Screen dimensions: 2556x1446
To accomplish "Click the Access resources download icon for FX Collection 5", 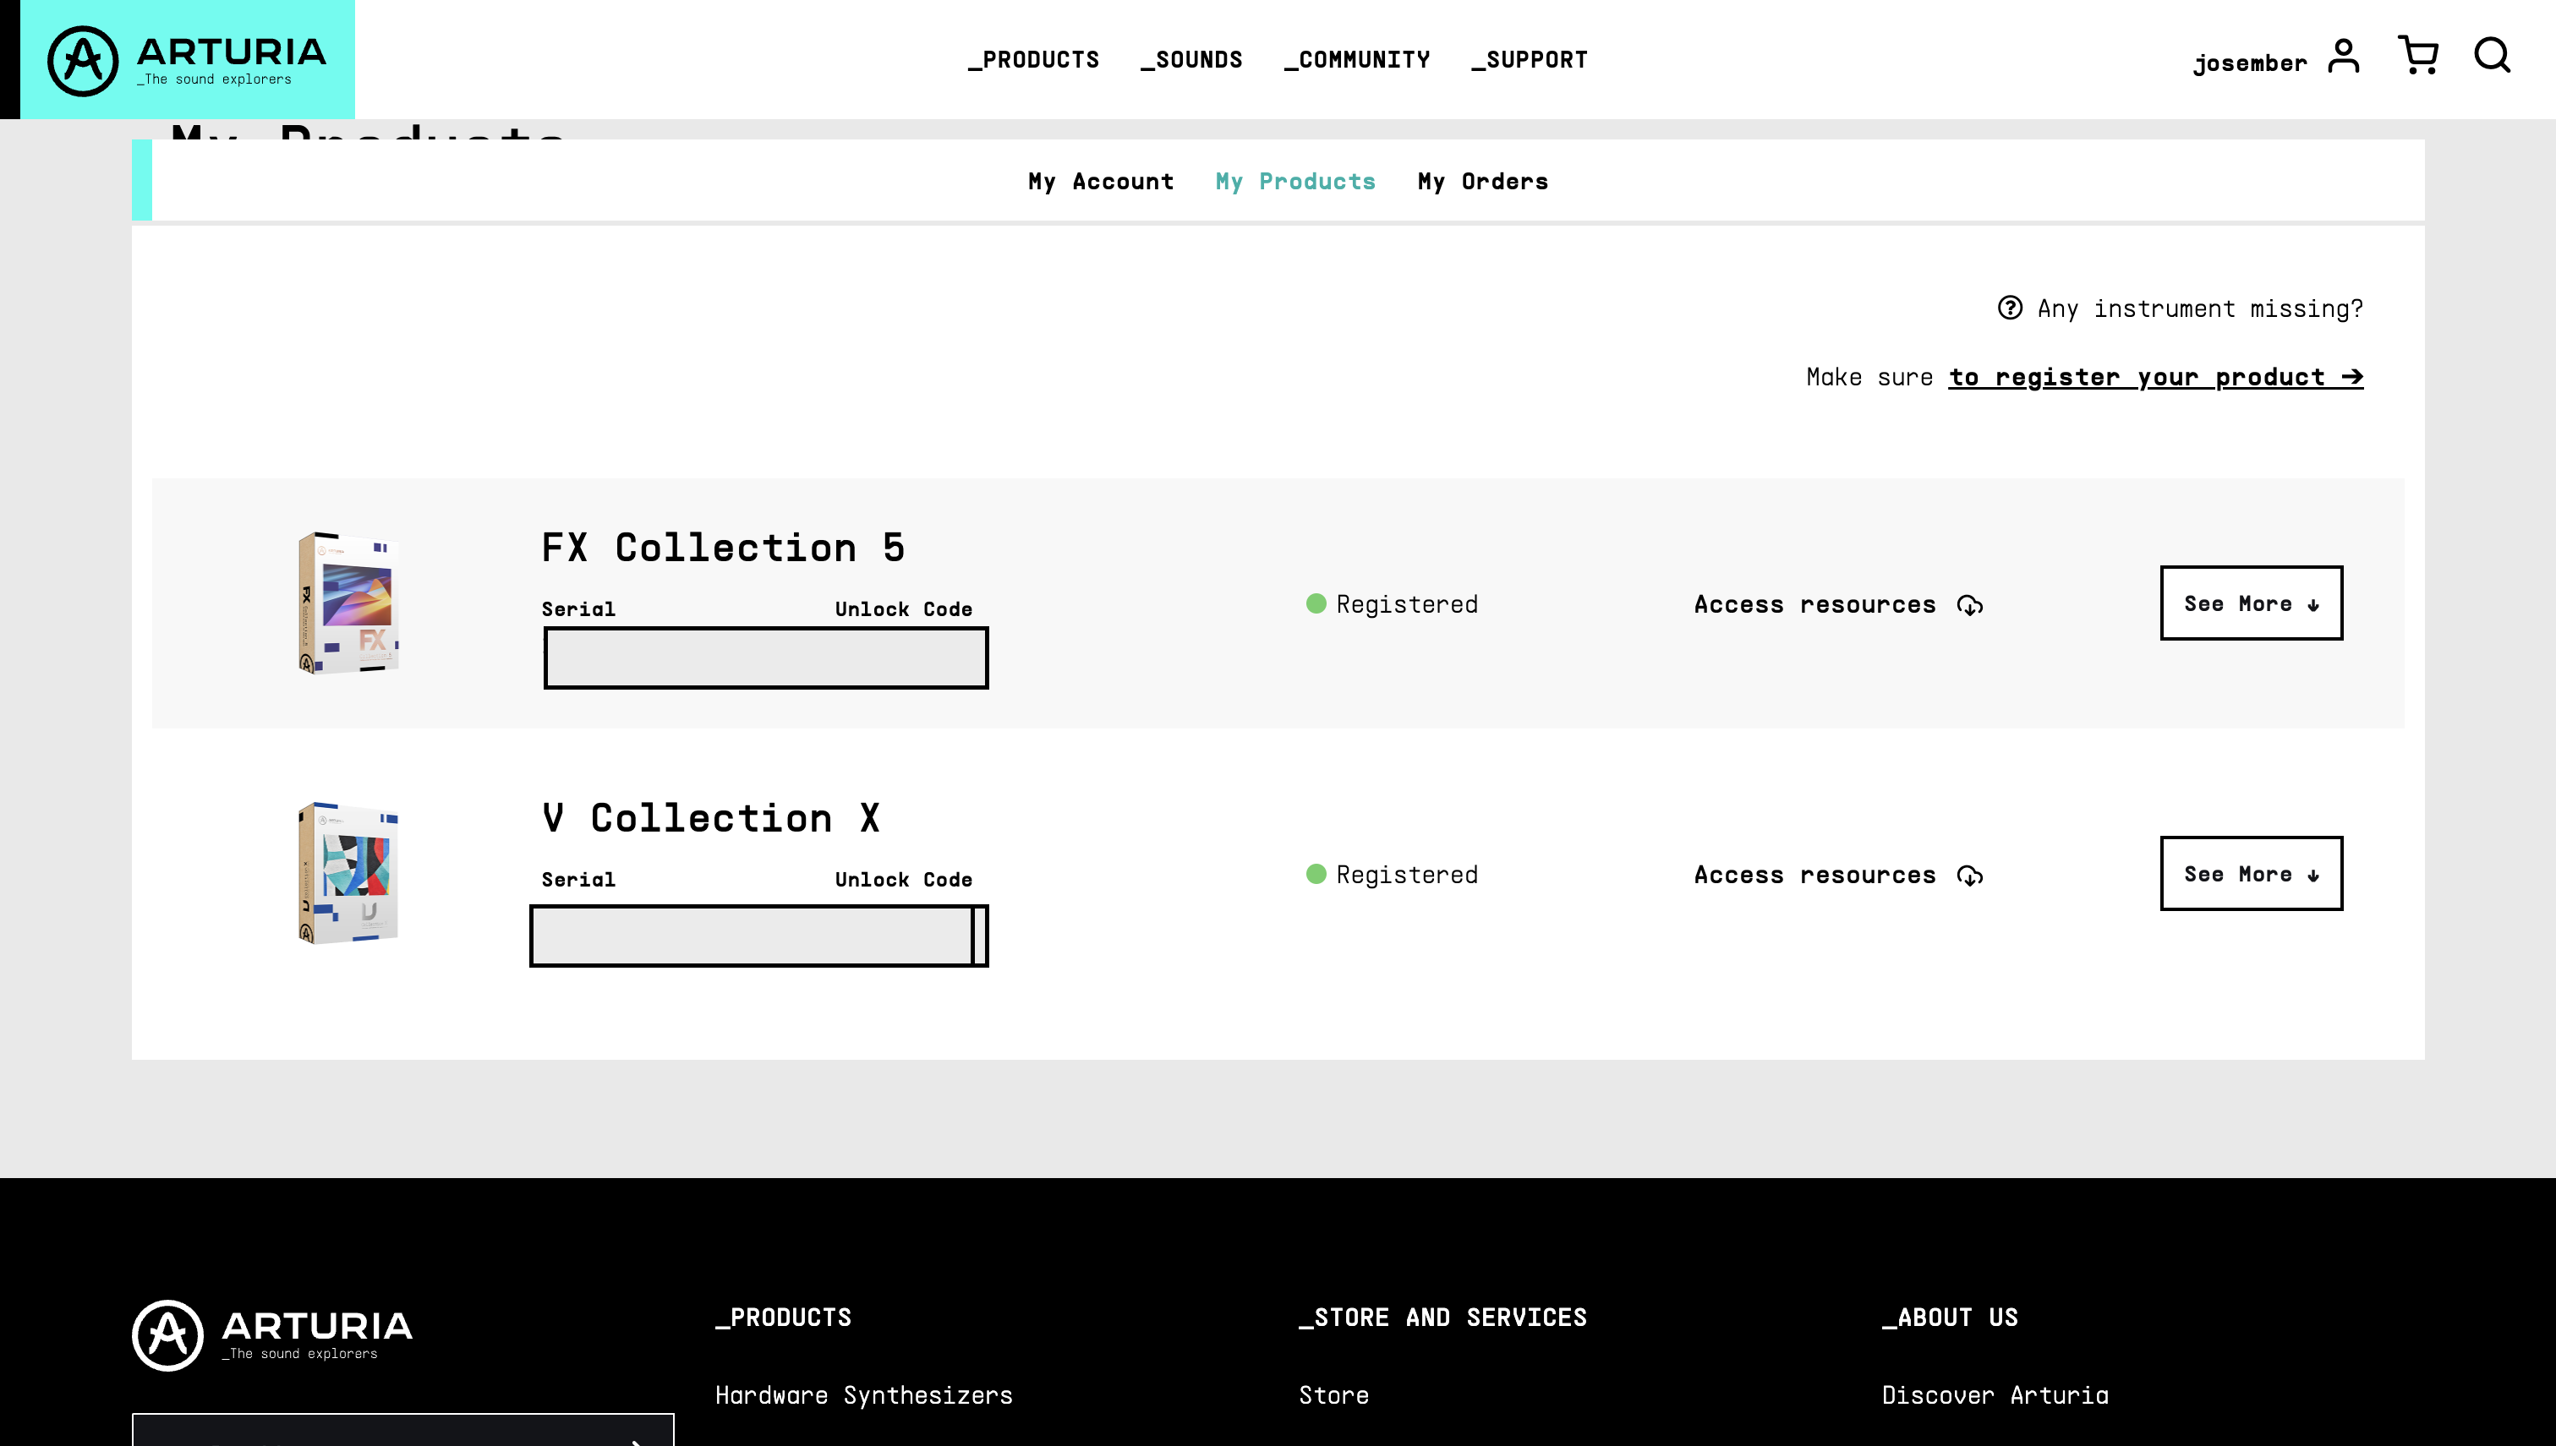I will pyautogui.click(x=1970, y=603).
